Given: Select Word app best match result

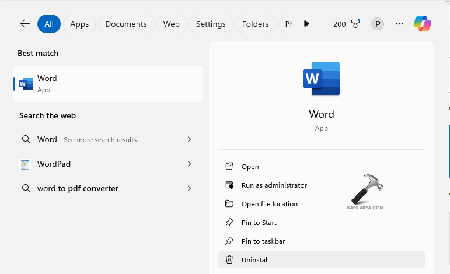Looking at the screenshot, I should (108, 84).
